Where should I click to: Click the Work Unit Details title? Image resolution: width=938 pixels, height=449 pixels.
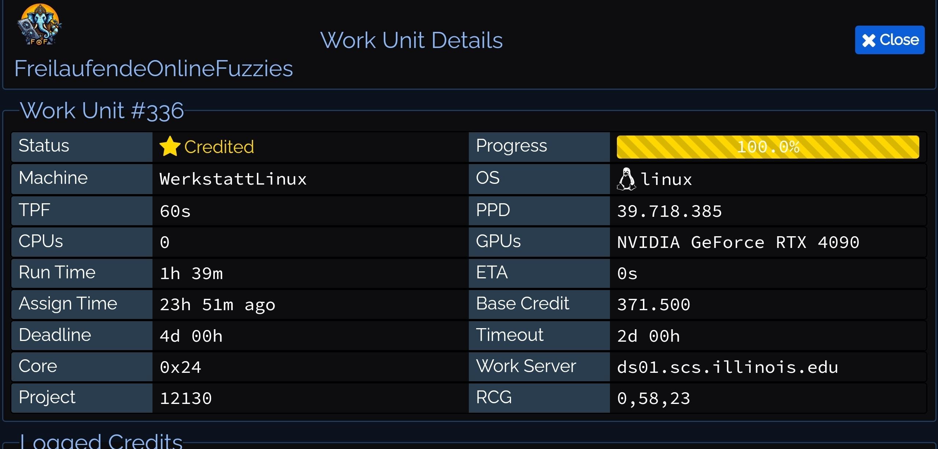click(x=411, y=40)
